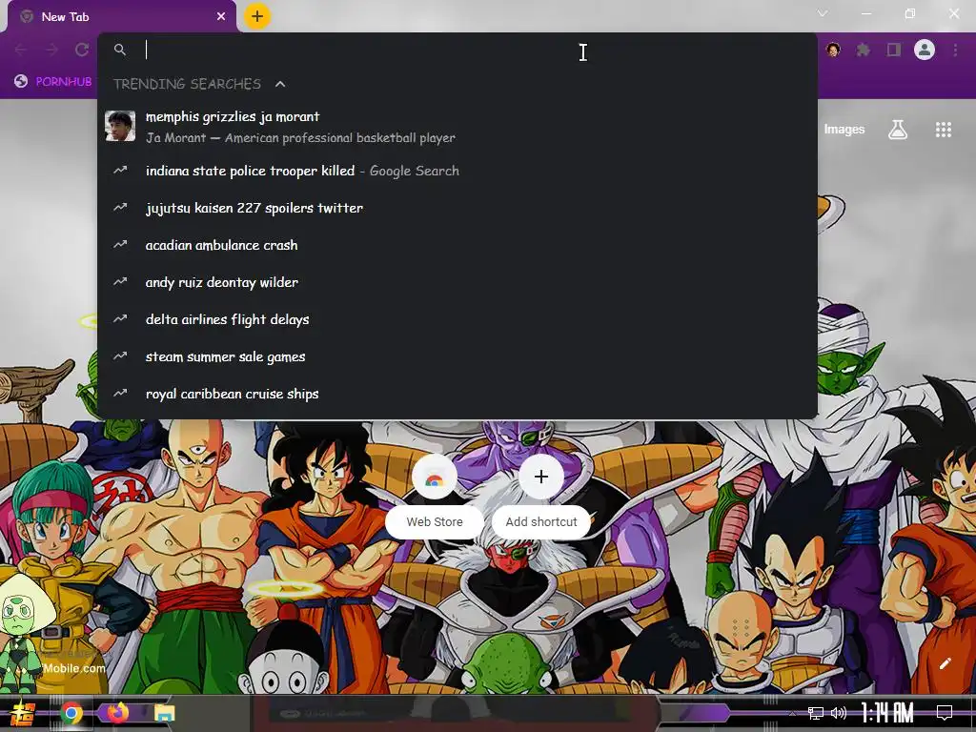The width and height of the screenshot is (976, 732).
Task: Open the Google apps grid
Action: point(943,130)
